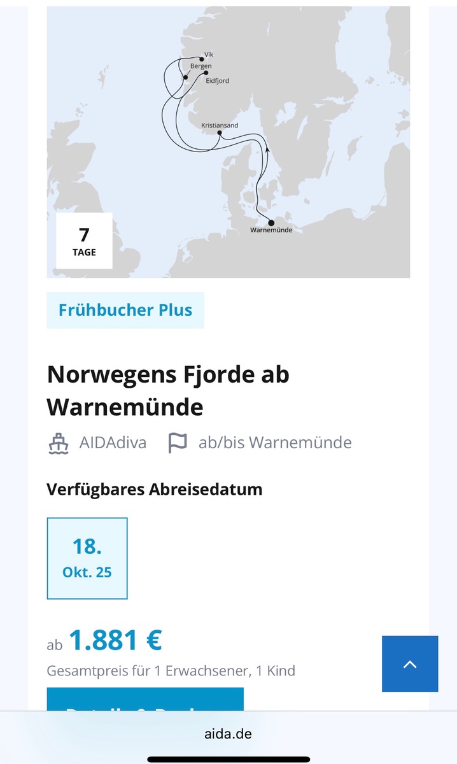Select the 18. Okt. 25 departure date

point(87,558)
